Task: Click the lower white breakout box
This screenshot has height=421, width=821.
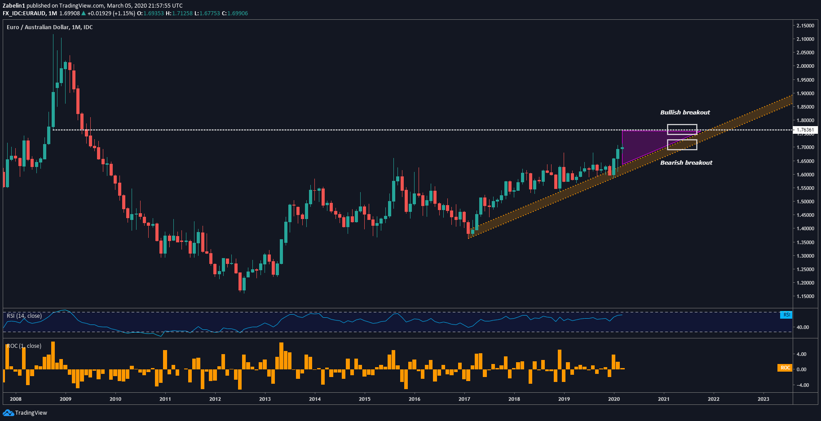Action: click(x=682, y=145)
